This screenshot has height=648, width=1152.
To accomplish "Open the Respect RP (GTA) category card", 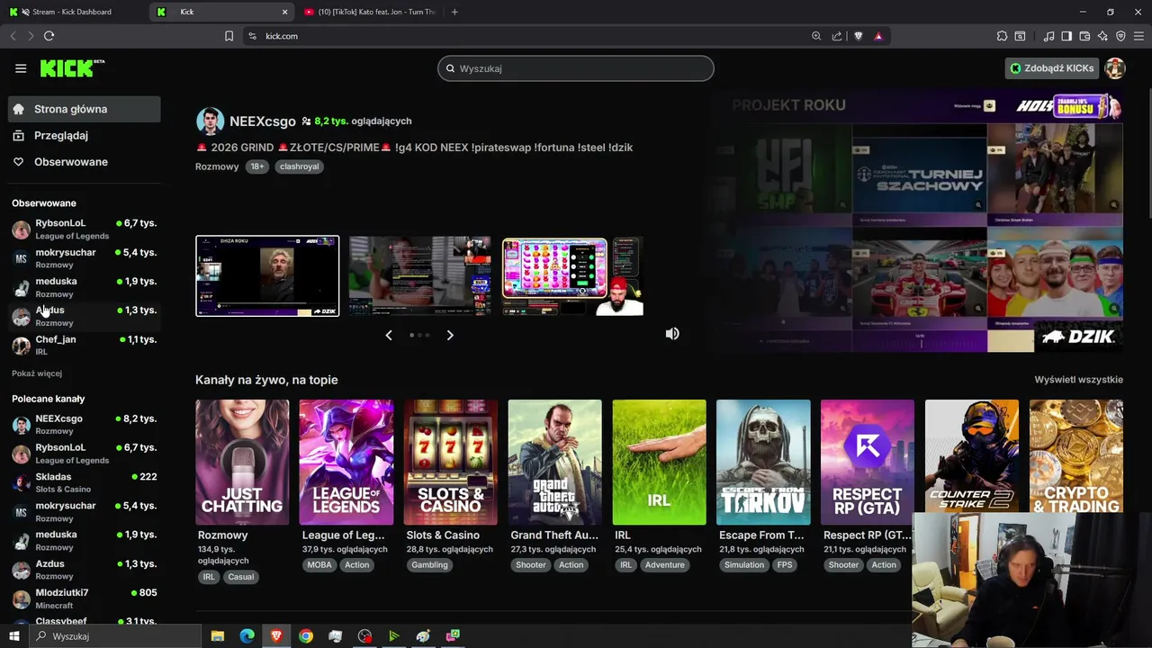I will [868, 462].
